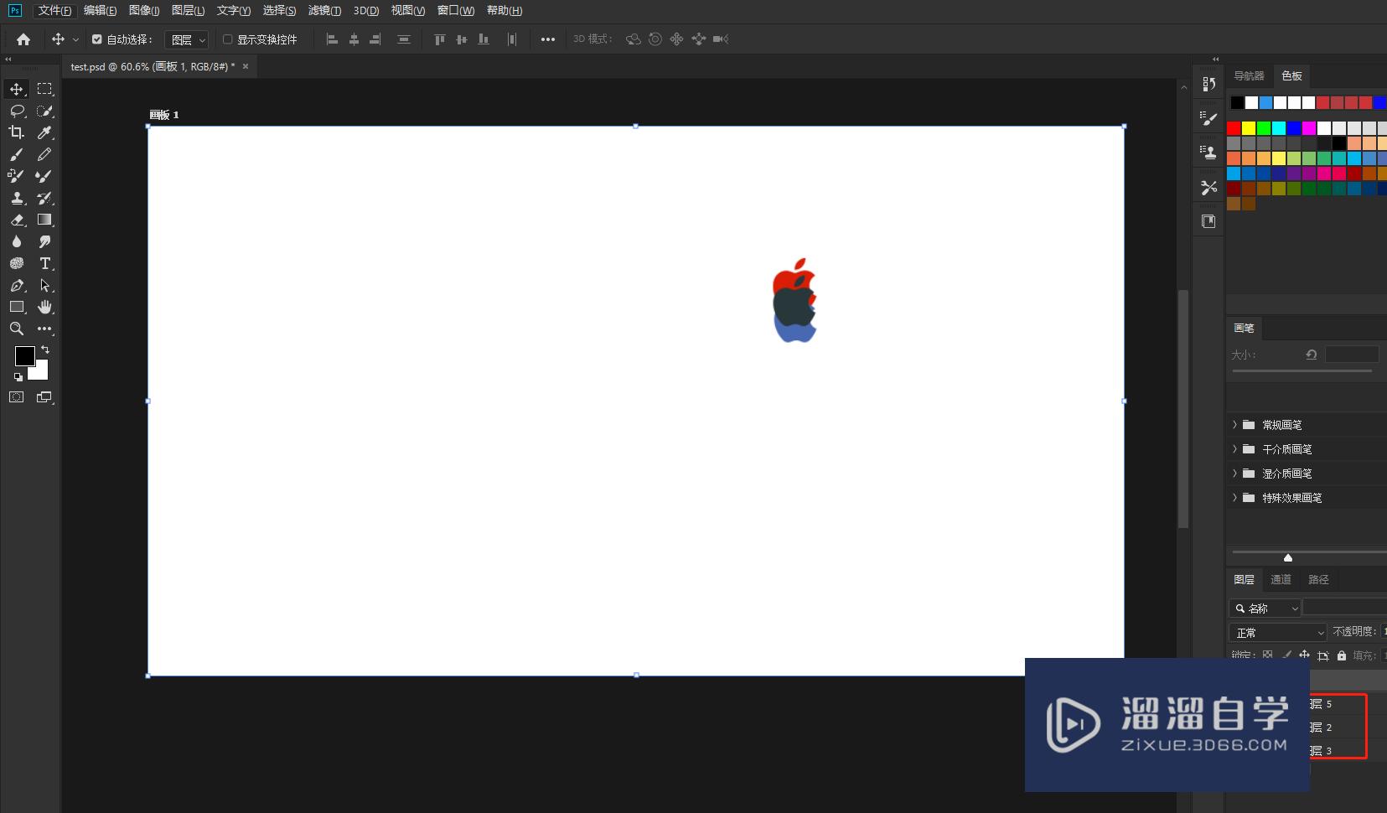Image resolution: width=1387 pixels, height=813 pixels.
Task: Select the Rectangular Marquee tool
Action: [45, 89]
